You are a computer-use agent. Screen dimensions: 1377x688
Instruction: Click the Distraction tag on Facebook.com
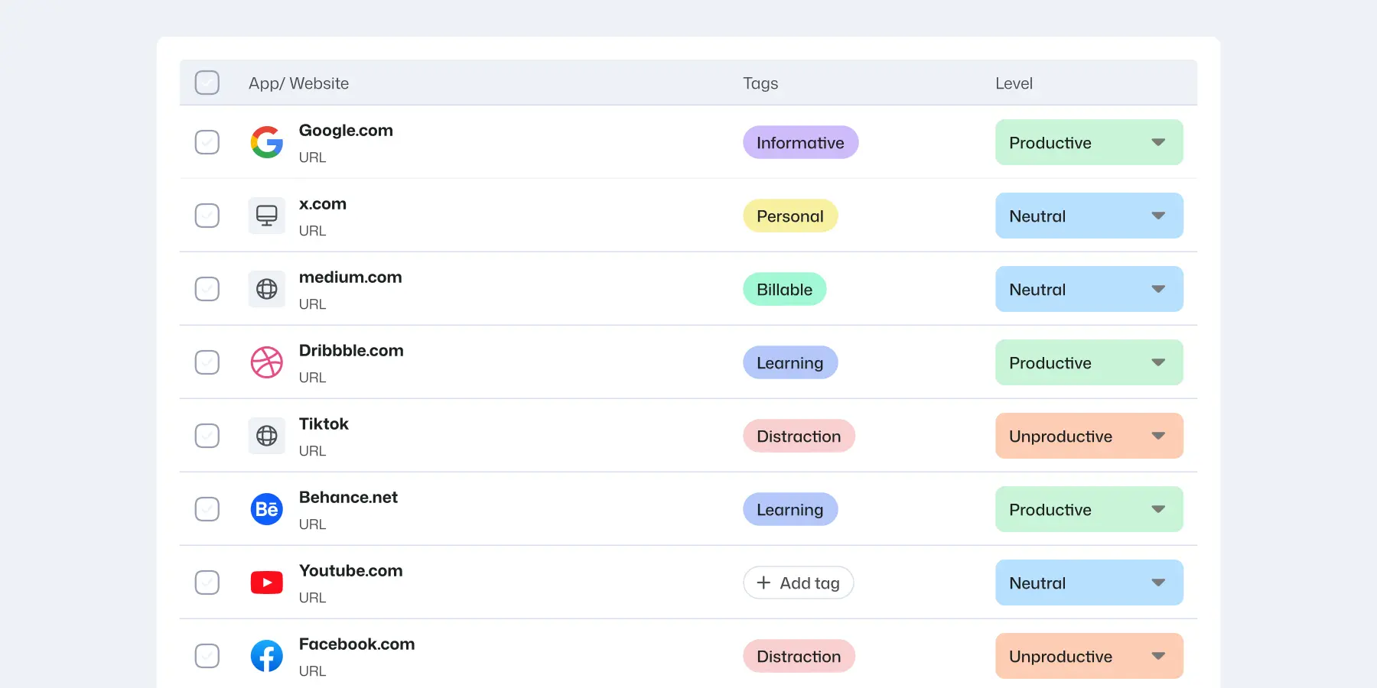point(799,656)
